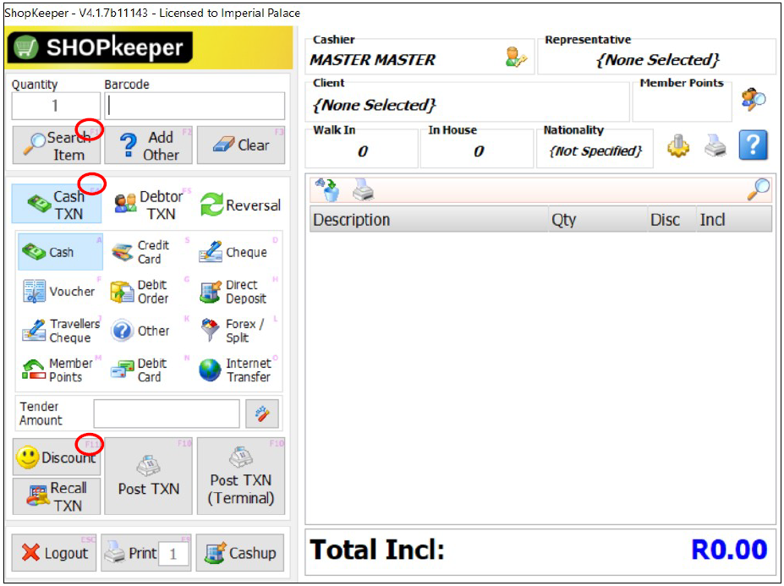Image resolution: width=784 pixels, height=586 pixels.
Task: Open settings with the gold gear icon
Action: (x=678, y=146)
